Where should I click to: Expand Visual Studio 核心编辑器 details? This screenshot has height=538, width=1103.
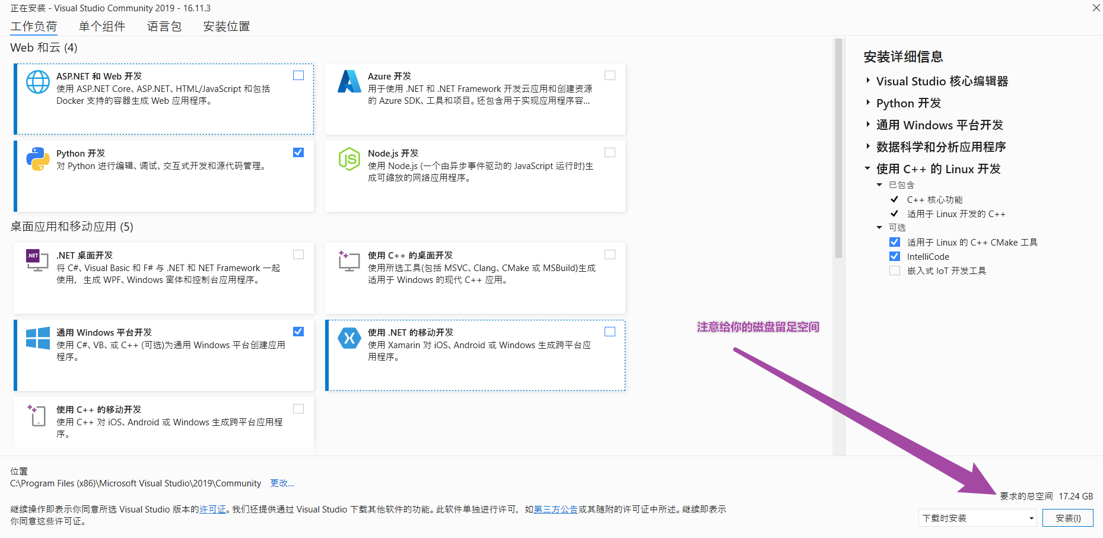click(x=868, y=81)
